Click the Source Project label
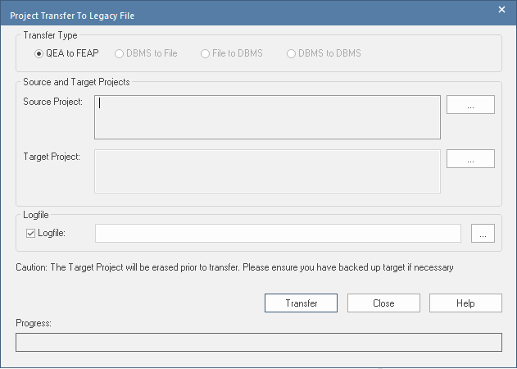Screen dimensions: 517x369 click(53, 102)
